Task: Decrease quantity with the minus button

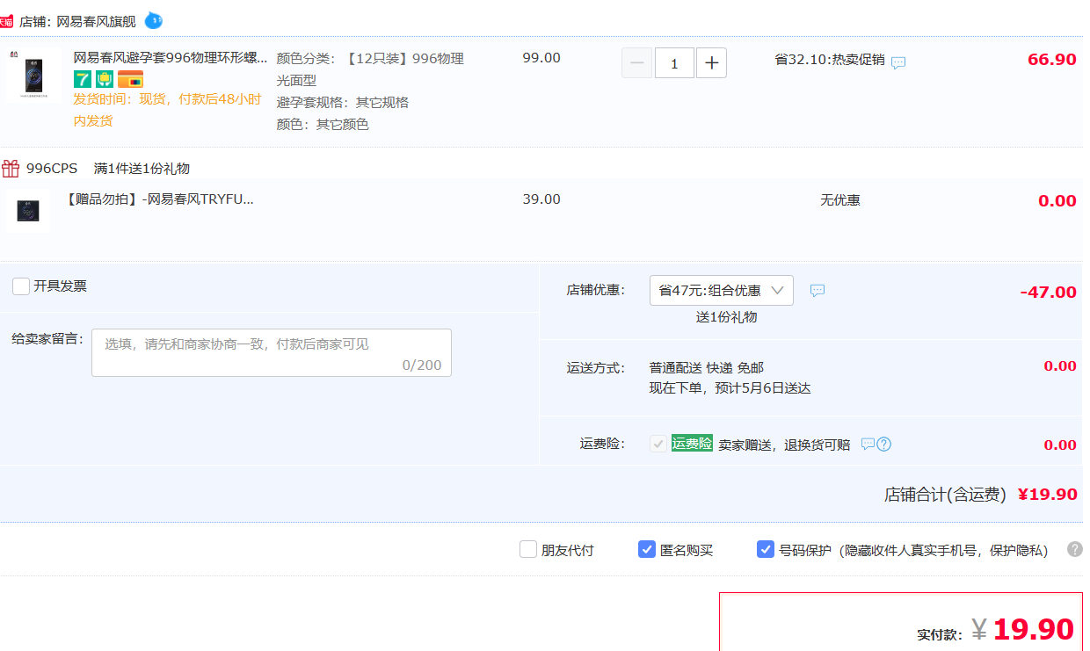Action: [637, 63]
